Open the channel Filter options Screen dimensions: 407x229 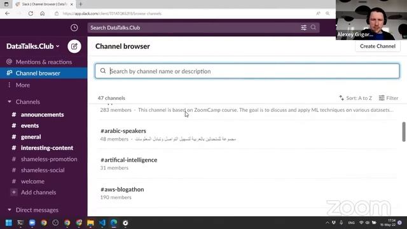pyautogui.click(x=389, y=98)
